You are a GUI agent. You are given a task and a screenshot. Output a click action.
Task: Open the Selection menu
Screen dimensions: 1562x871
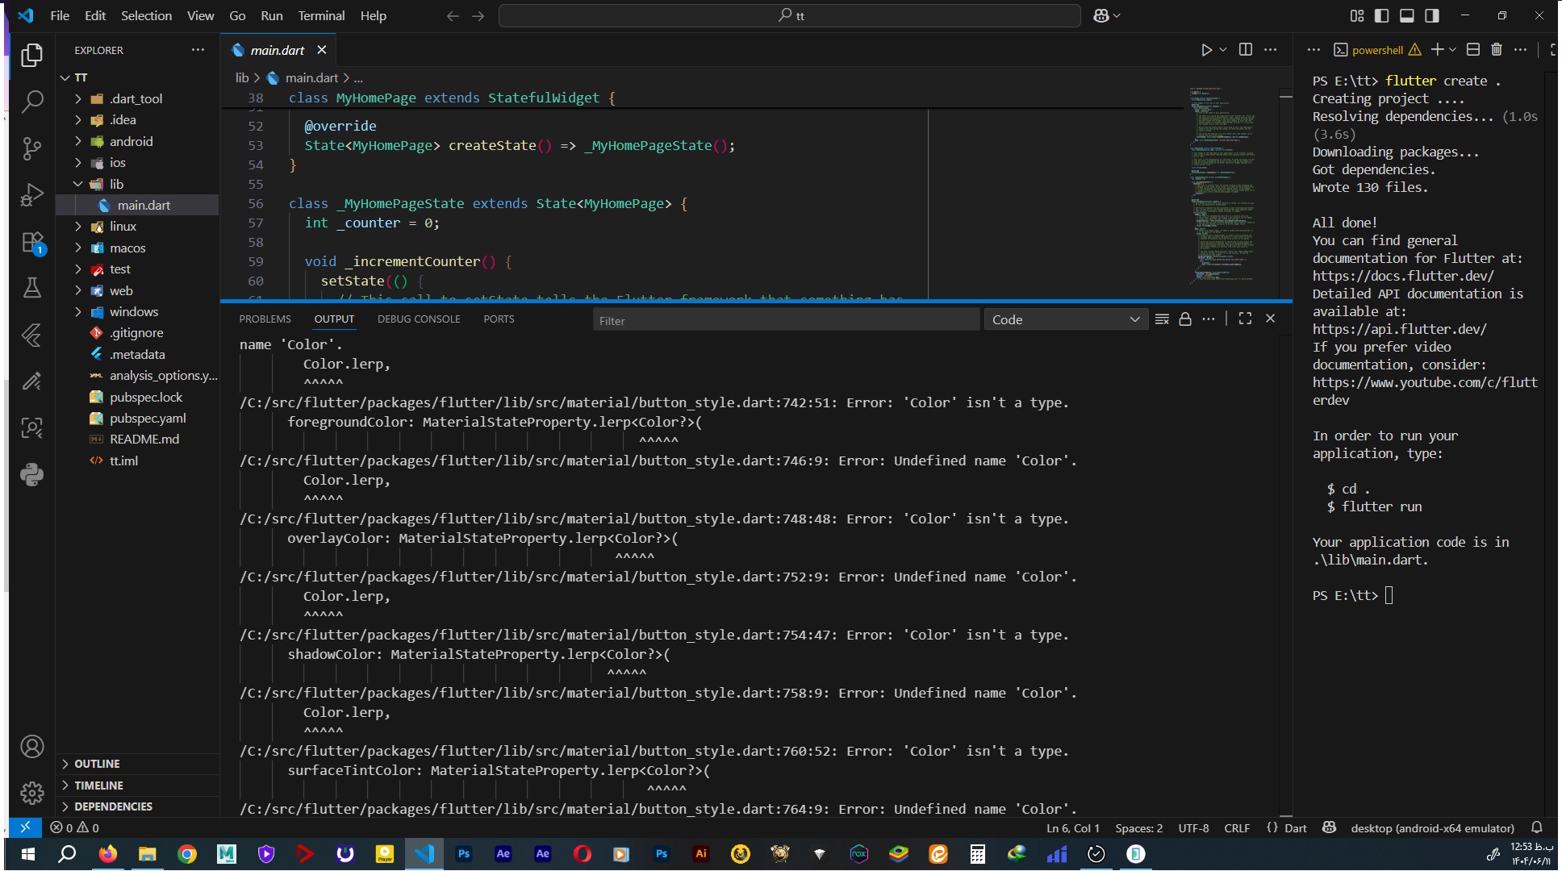[x=146, y=16]
